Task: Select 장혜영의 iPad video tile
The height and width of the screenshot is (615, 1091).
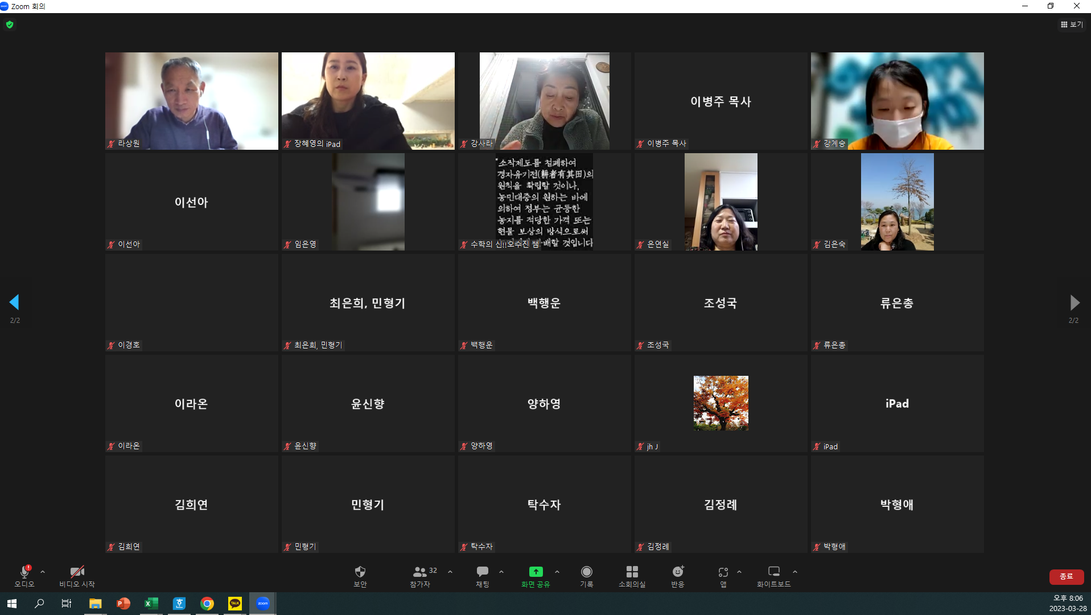Action: 368,101
